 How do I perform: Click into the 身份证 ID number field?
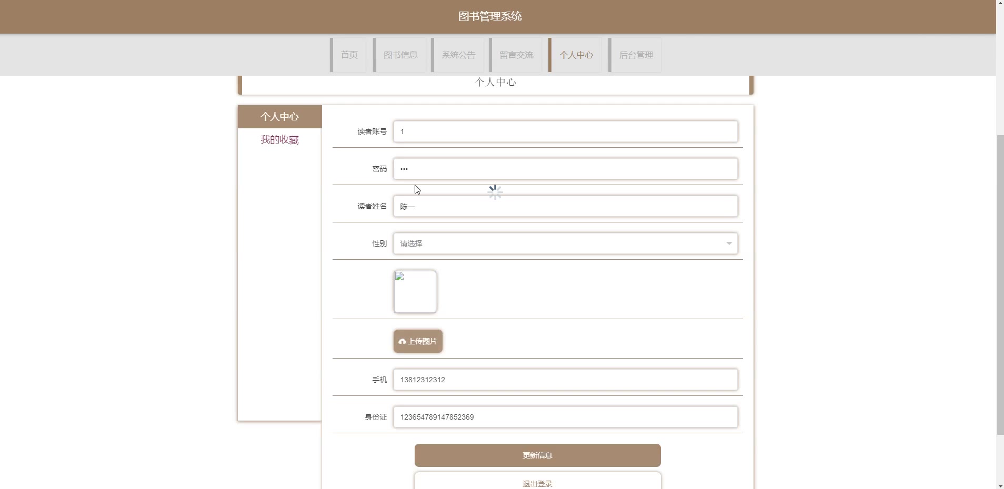[x=566, y=417]
